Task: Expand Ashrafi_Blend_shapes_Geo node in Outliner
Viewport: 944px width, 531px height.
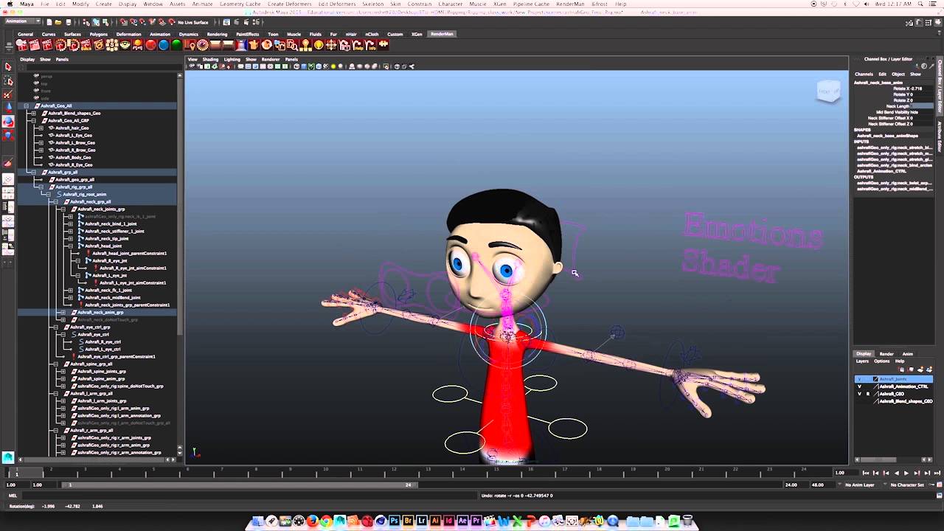Action: (x=33, y=113)
